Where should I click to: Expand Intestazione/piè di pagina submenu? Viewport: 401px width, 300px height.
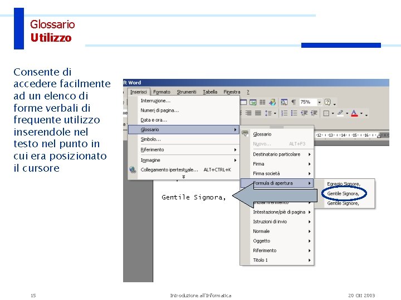click(277, 212)
